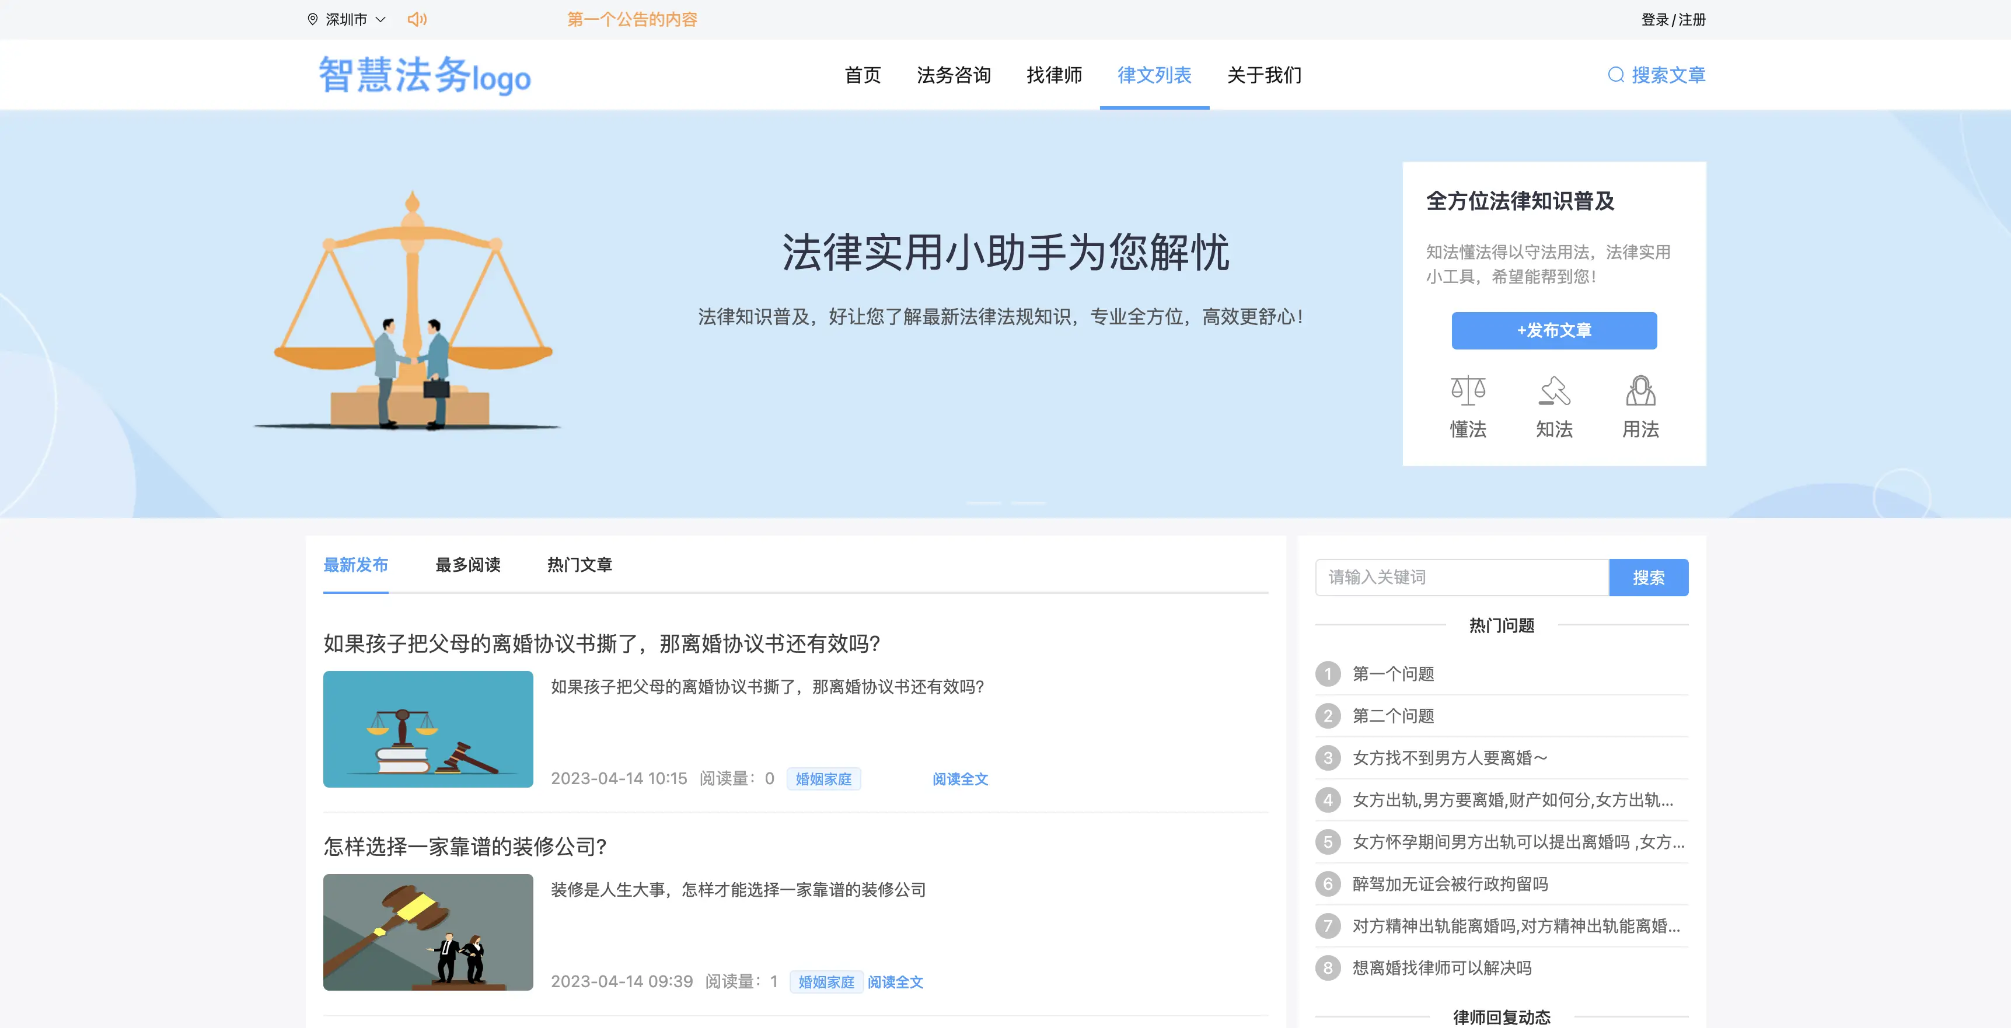Open hot question 第二个问题
This screenshot has height=1028, width=2011.
pyautogui.click(x=1393, y=715)
